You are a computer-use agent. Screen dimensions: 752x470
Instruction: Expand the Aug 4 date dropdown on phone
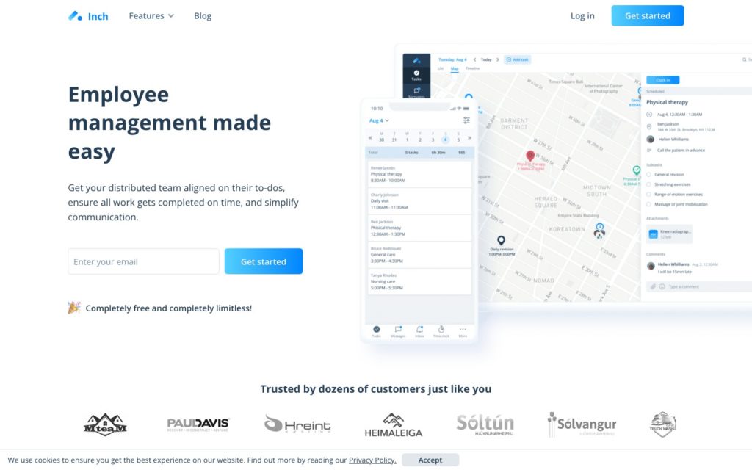pos(379,120)
